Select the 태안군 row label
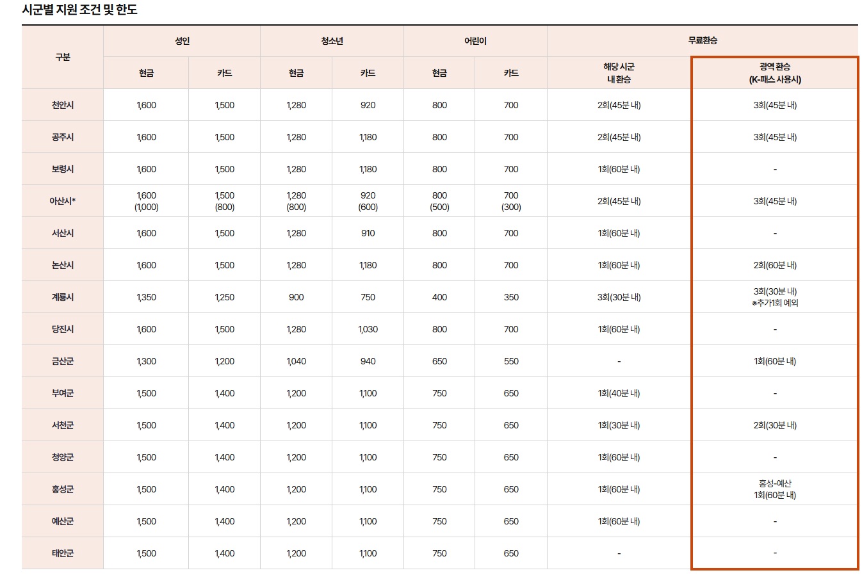Viewport: 862px width, 575px height. coord(63,553)
